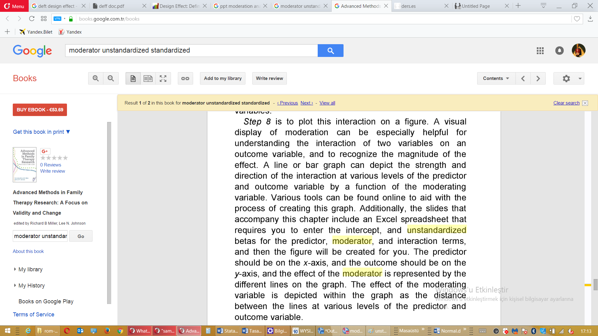Zoom in on the book page
Screen dimensions: 598x336
[96, 78]
